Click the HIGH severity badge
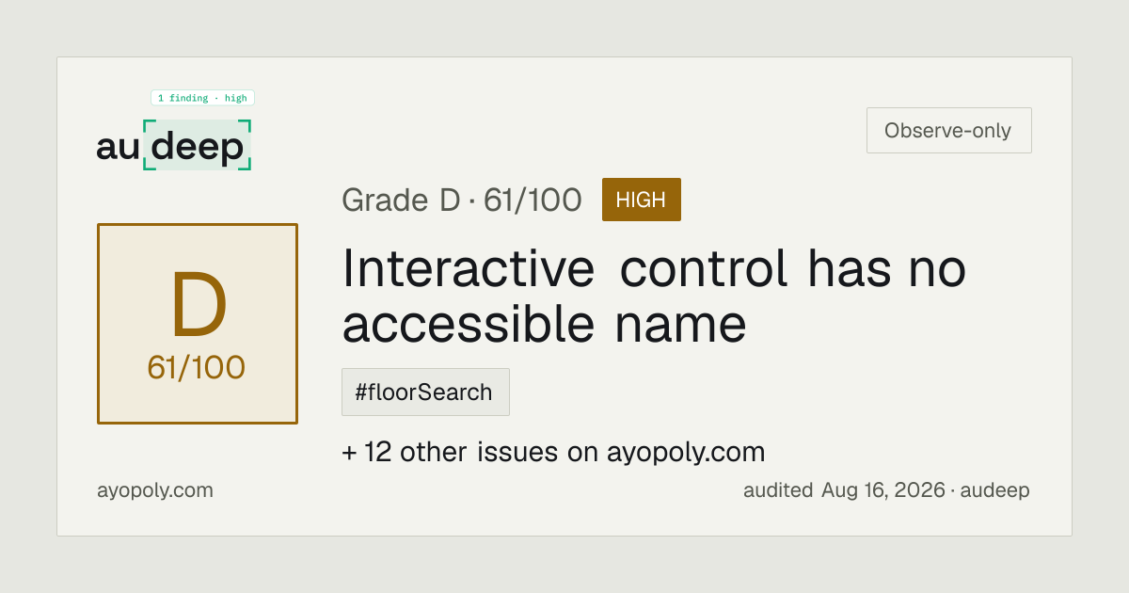Screen dimensions: 1129x593 pyautogui.click(x=641, y=200)
